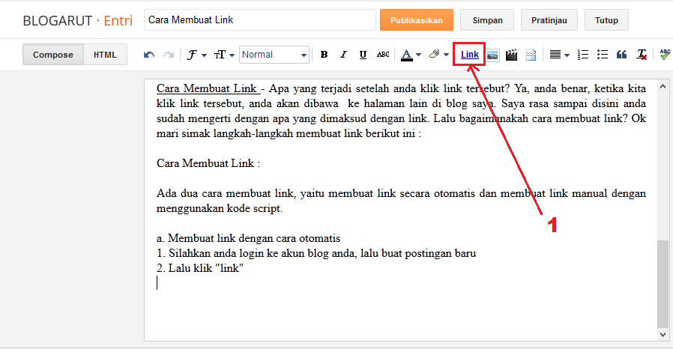Switch to Compose mode

click(53, 55)
